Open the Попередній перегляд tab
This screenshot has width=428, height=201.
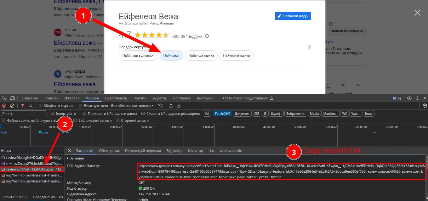pos(143,151)
